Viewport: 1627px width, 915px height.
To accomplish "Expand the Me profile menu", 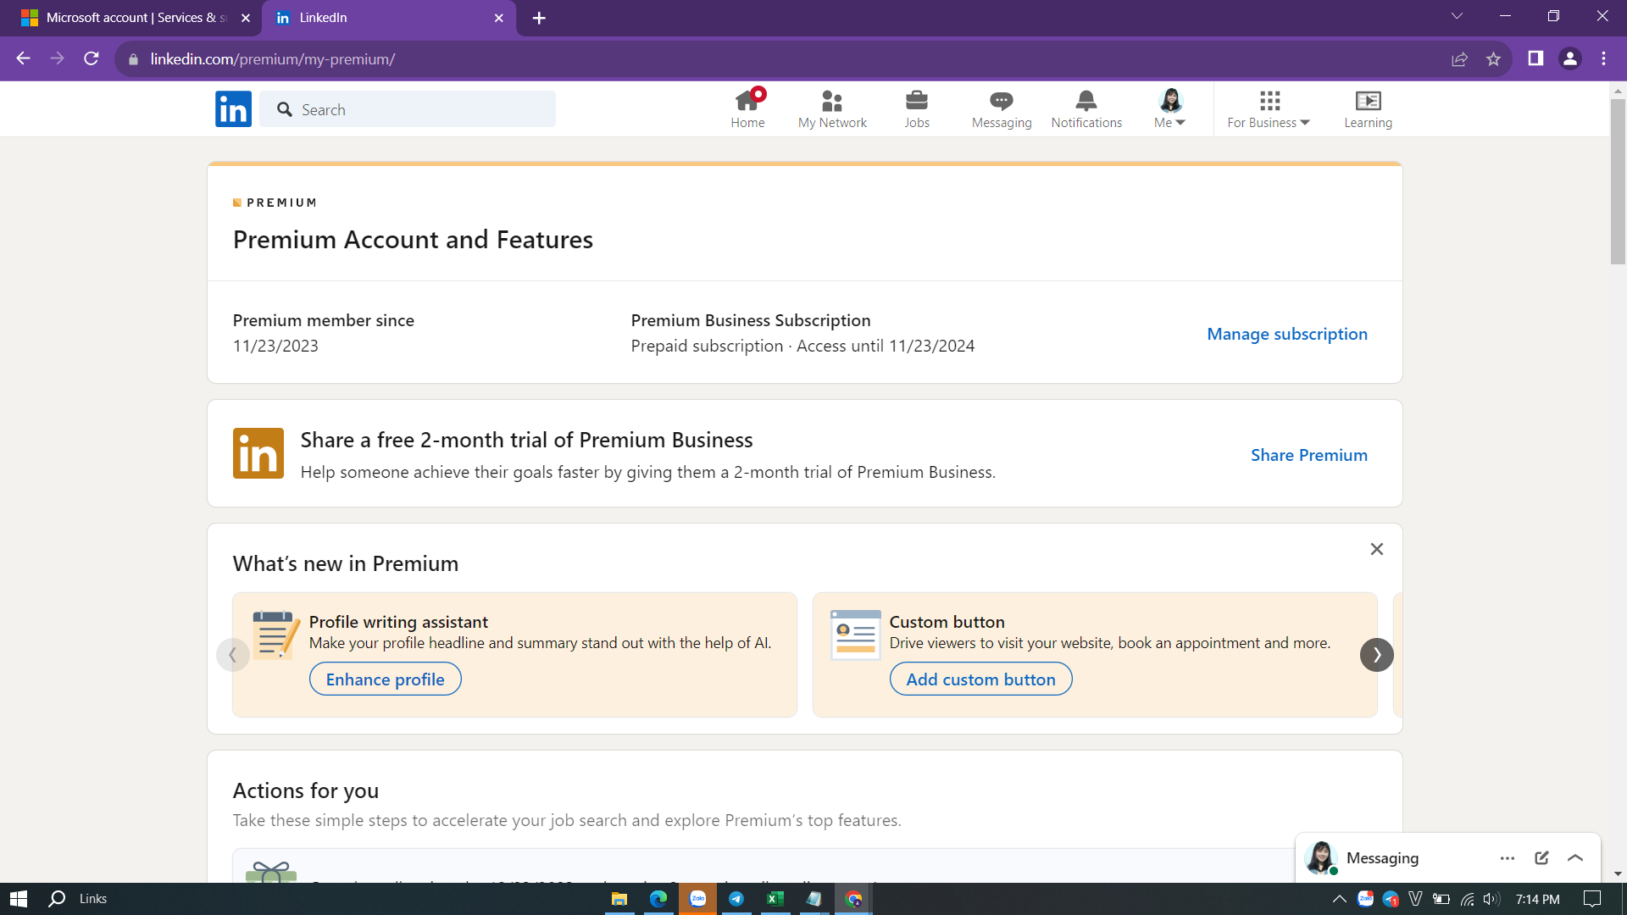I will (1170, 109).
